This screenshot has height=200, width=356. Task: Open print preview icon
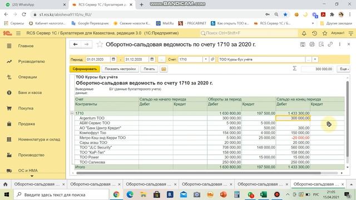322,44
